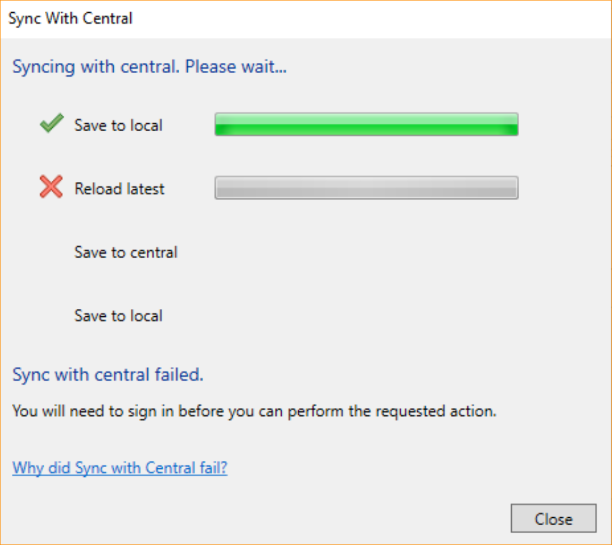Click the red X beside Reload latest
The height and width of the screenshot is (545, 612).
[x=50, y=187]
